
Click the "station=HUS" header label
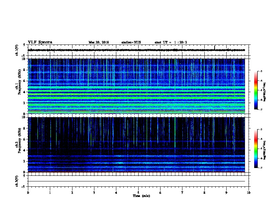pyautogui.click(x=131, y=42)
